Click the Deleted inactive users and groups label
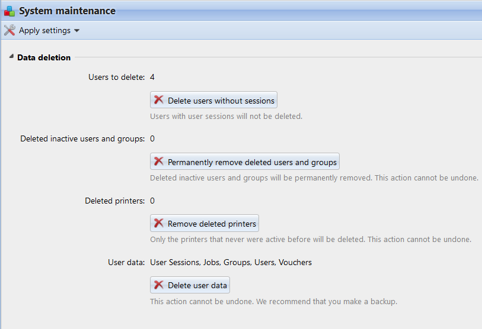The height and width of the screenshot is (329, 482). pos(82,138)
